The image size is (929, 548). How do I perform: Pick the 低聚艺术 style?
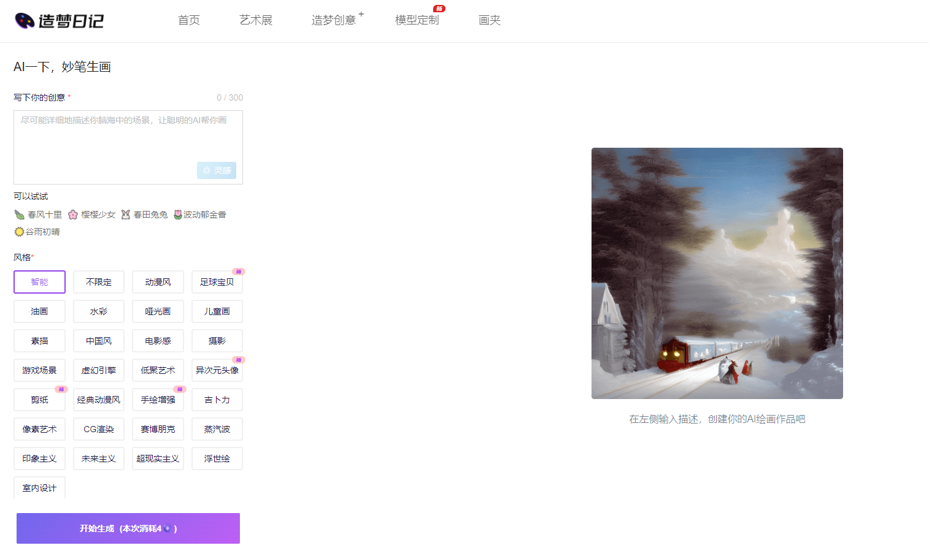pos(158,370)
